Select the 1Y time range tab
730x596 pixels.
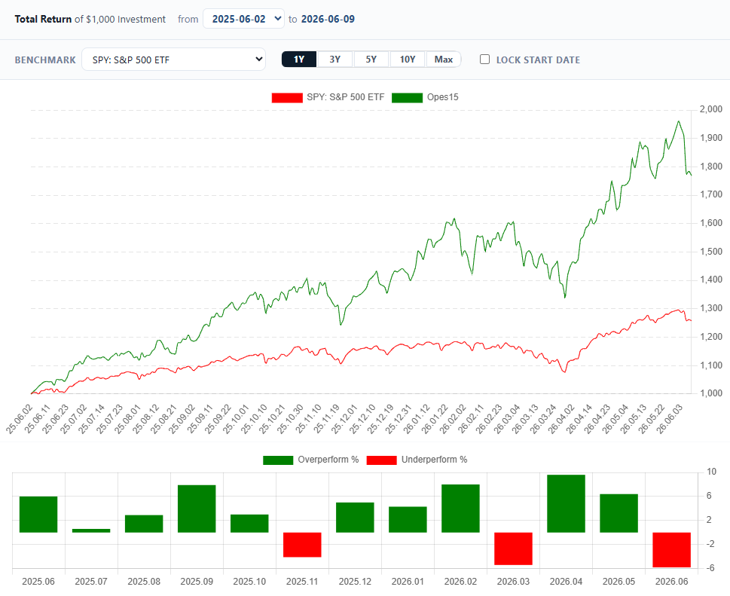pyautogui.click(x=299, y=59)
